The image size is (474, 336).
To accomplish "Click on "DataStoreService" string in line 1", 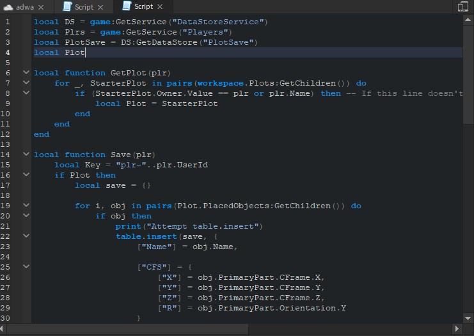I will coord(217,22).
